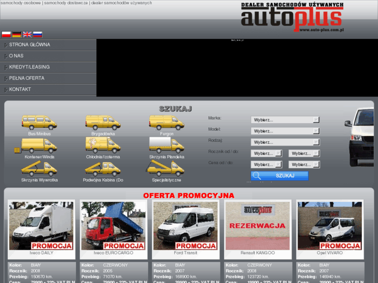Select the Kontener/Winda truck icon
The height and width of the screenshot is (283, 378).
pyautogui.click(x=36, y=145)
